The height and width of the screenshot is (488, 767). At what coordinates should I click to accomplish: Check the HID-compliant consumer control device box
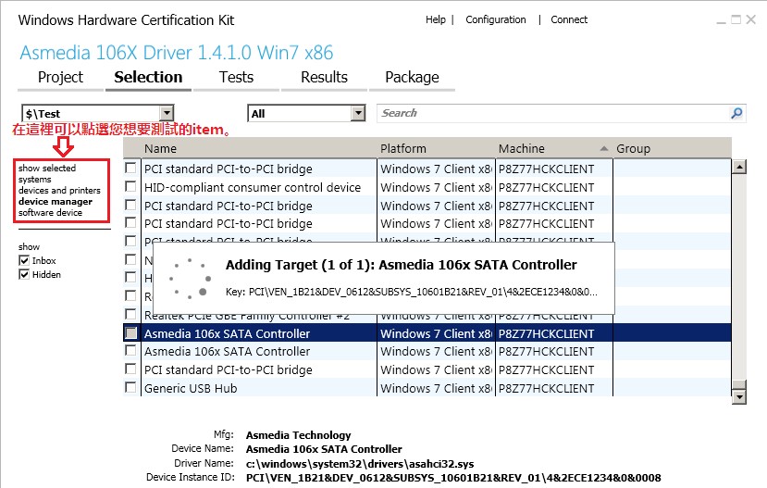pos(130,186)
